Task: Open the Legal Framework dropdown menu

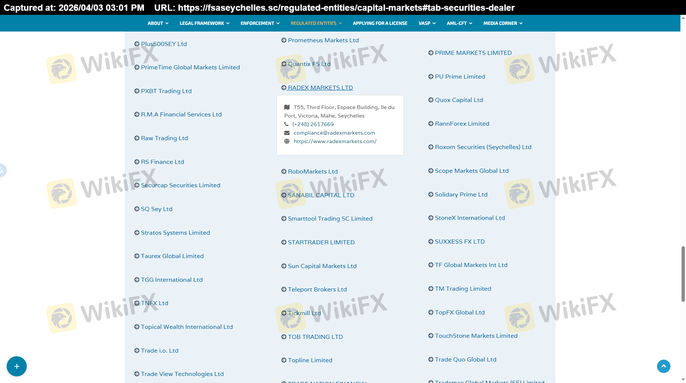Action: pos(205,23)
